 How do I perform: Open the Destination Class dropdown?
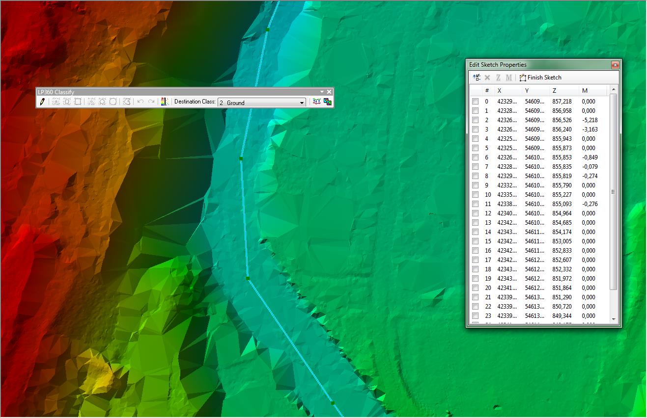pos(302,103)
